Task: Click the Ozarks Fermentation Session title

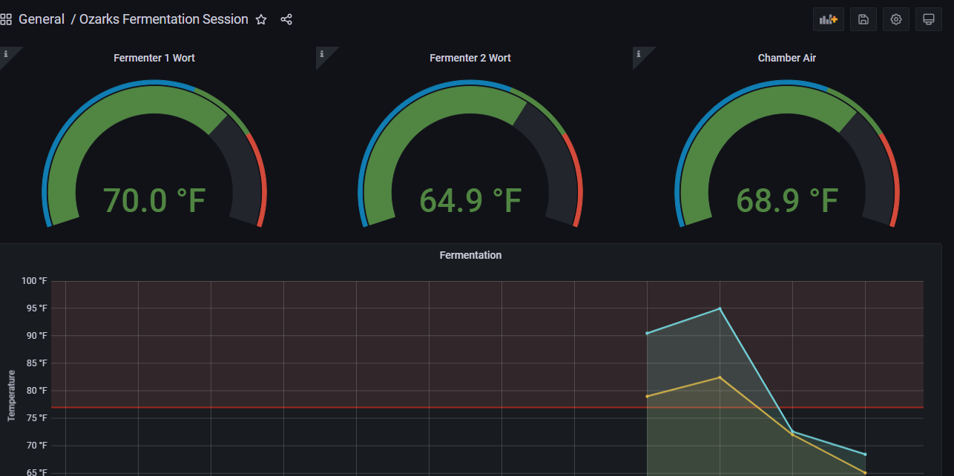Action: [164, 19]
